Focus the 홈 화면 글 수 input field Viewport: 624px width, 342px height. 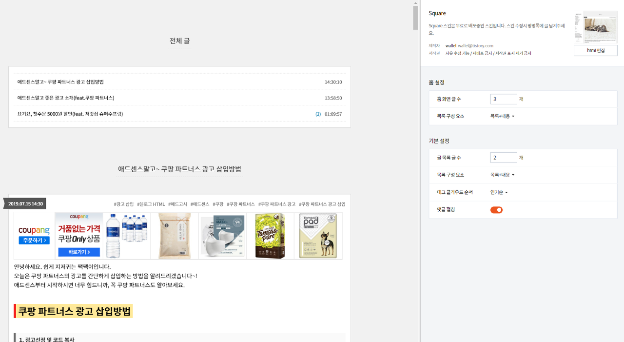click(504, 99)
